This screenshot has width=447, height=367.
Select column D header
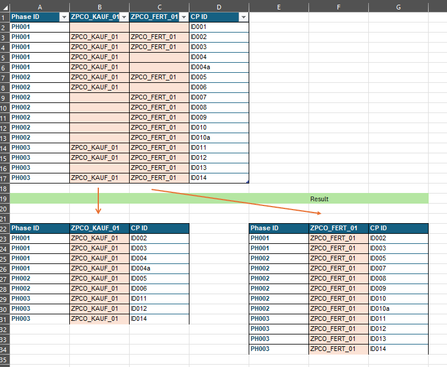pos(219,7)
